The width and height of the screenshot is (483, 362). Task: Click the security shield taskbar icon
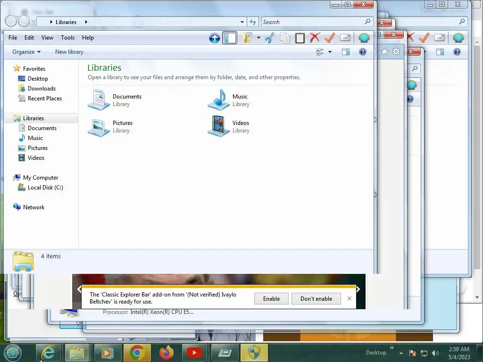pyautogui.click(x=254, y=353)
